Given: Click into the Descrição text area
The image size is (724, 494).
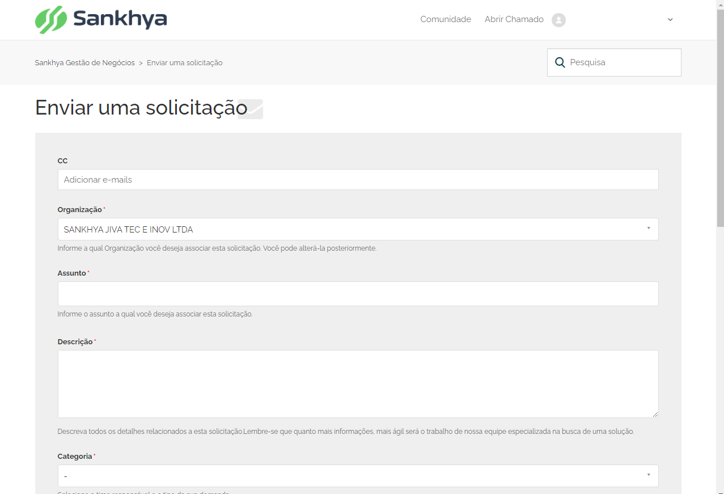Looking at the screenshot, I should coord(358,384).
